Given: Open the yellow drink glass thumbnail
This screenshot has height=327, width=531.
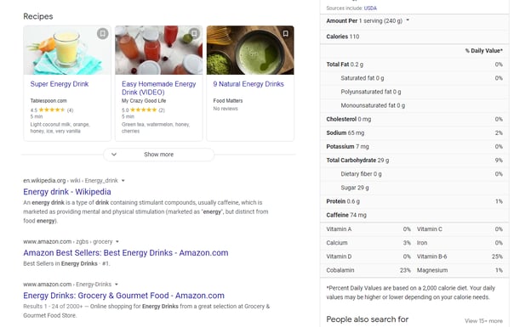Looking at the screenshot, I should click(67, 50).
